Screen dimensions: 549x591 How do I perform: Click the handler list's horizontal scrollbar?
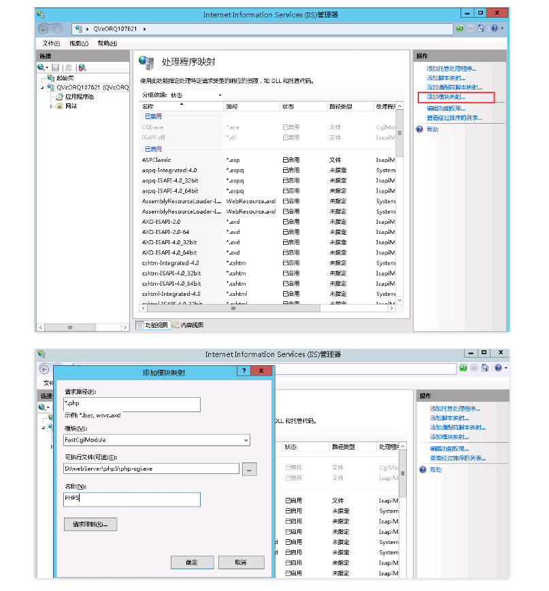[x=233, y=308]
